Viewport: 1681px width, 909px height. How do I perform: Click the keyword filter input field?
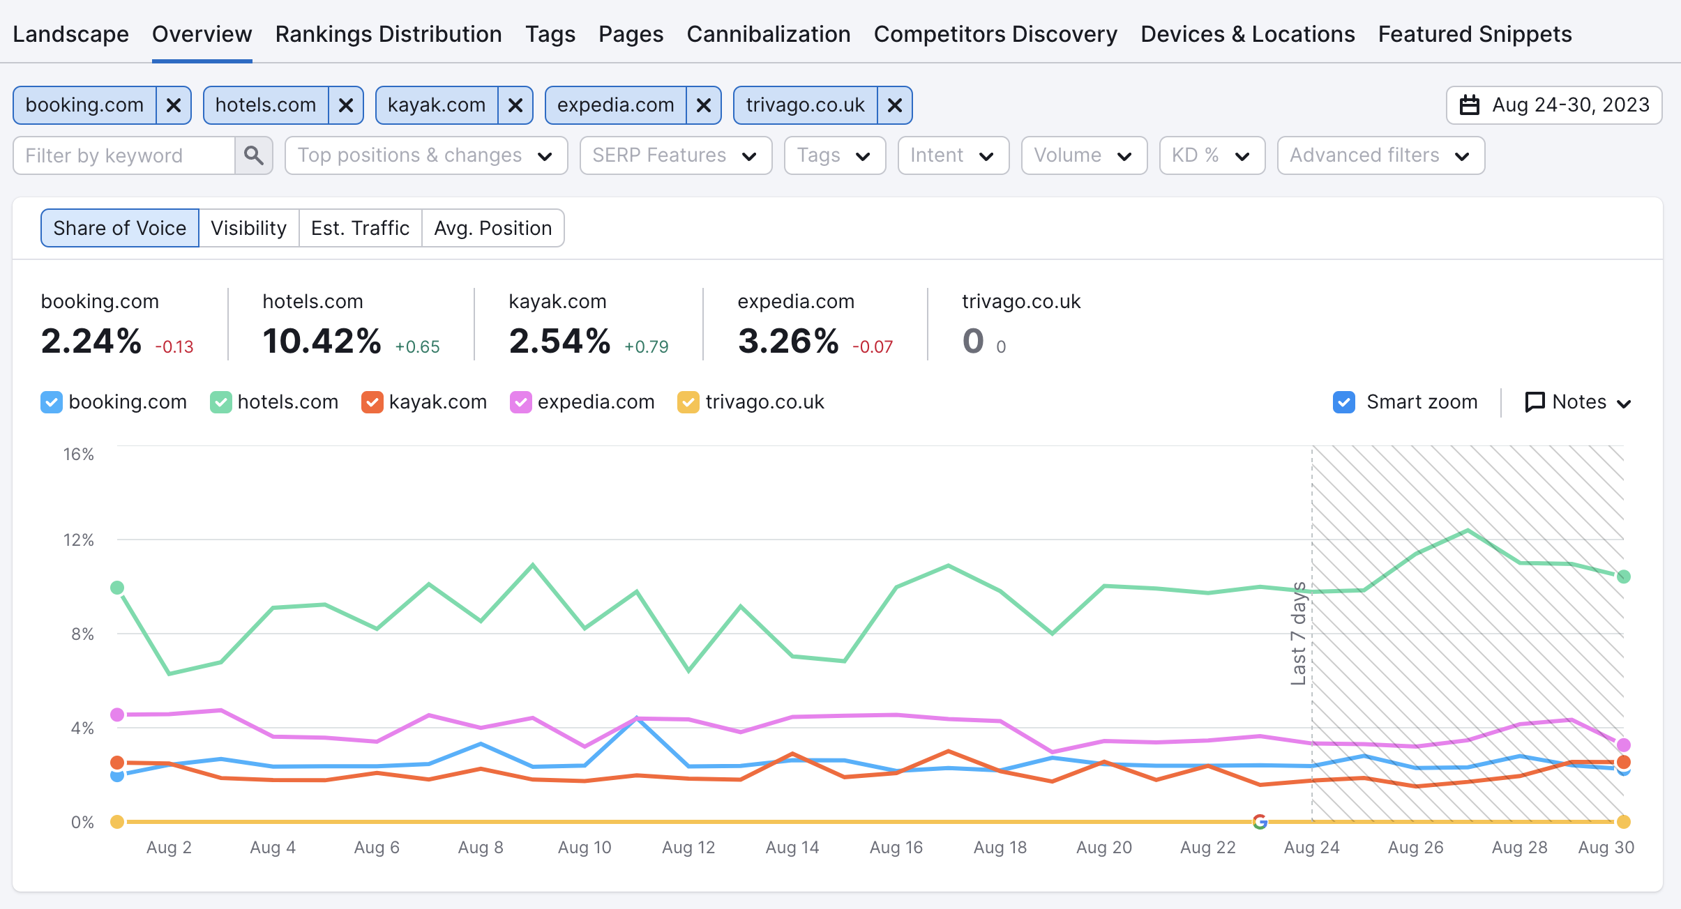click(x=123, y=155)
